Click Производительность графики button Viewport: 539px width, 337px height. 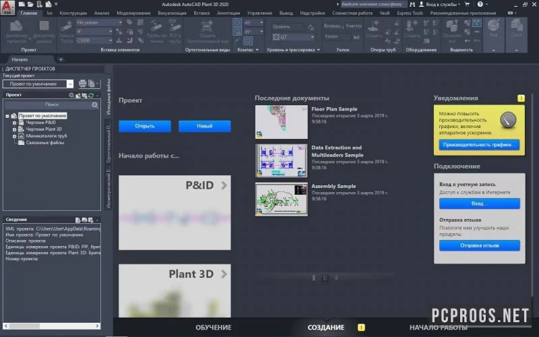(x=479, y=145)
